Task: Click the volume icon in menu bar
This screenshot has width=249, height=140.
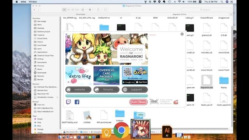Action: click(184, 2)
